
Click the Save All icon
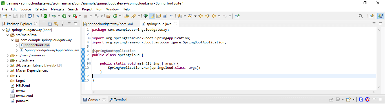tap(22, 16)
